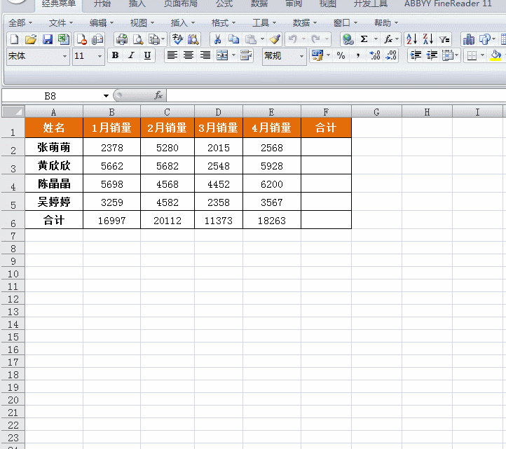This screenshot has height=449, width=506.
Task: Cut selection with the scissors icon
Action: point(217,39)
